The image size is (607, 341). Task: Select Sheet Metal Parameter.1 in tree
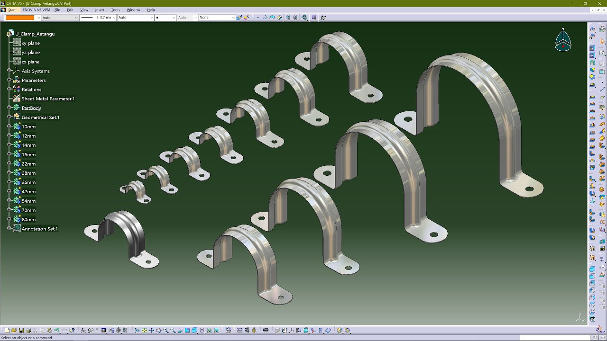pyautogui.click(x=48, y=99)
